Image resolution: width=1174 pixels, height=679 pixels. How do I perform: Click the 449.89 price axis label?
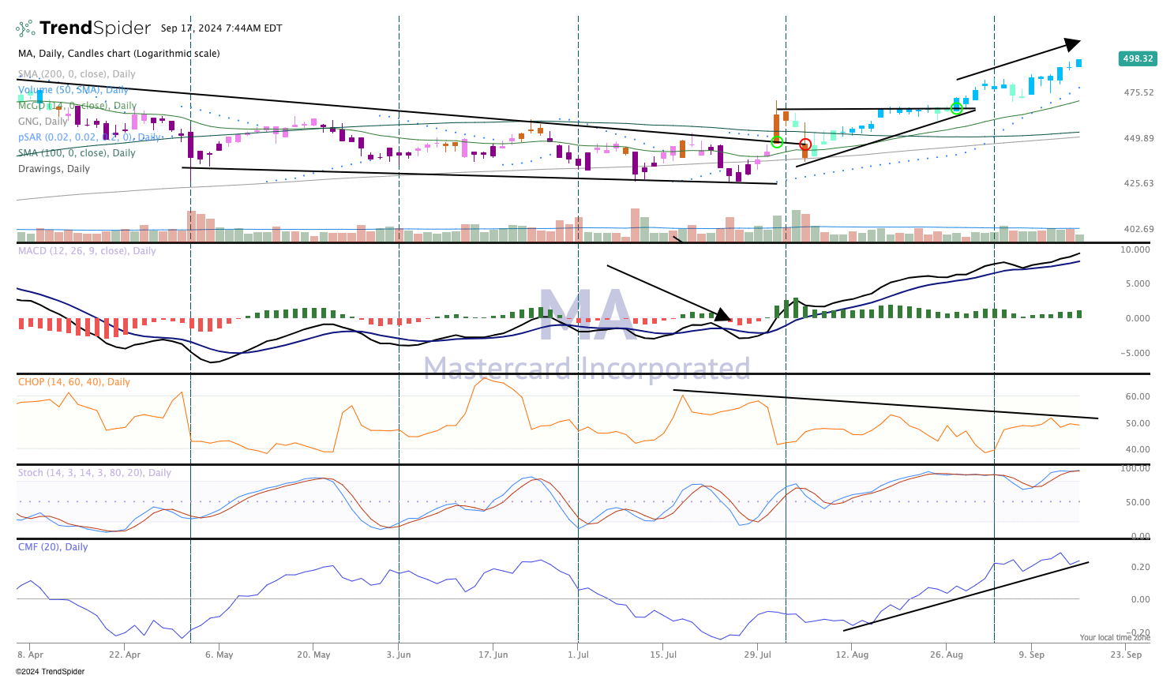[x=1138, y=138]
